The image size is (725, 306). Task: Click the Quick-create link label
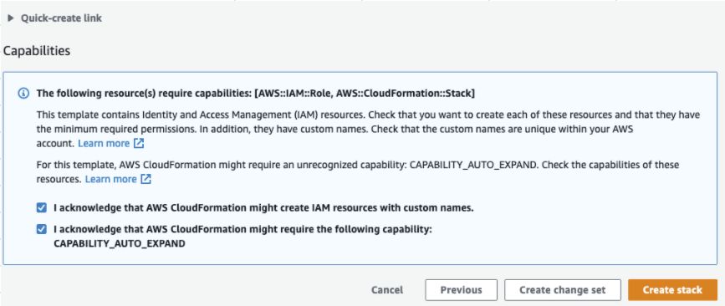pyautogui.click(x=61, y=18)
